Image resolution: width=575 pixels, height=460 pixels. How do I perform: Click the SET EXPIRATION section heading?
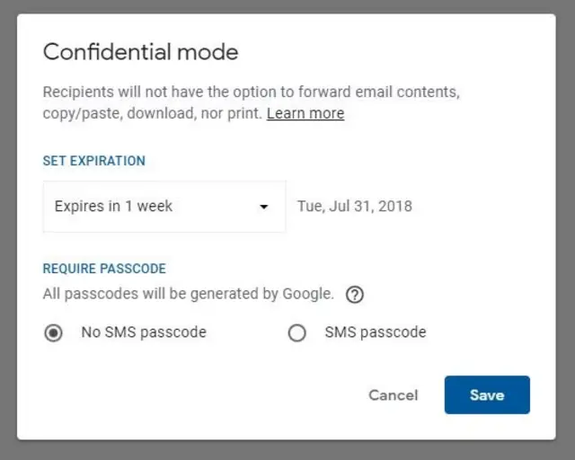pyautogui.click(x=94, y=162)
